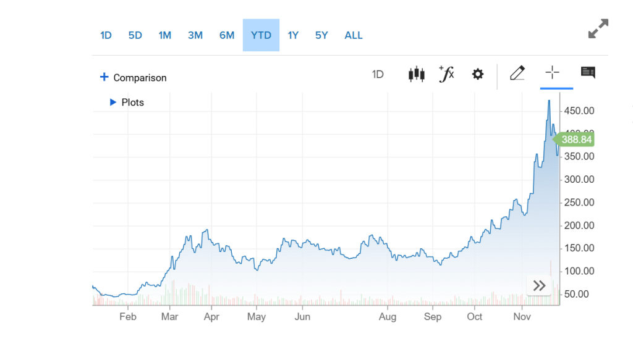Select the 5D time range

[135, 35]
